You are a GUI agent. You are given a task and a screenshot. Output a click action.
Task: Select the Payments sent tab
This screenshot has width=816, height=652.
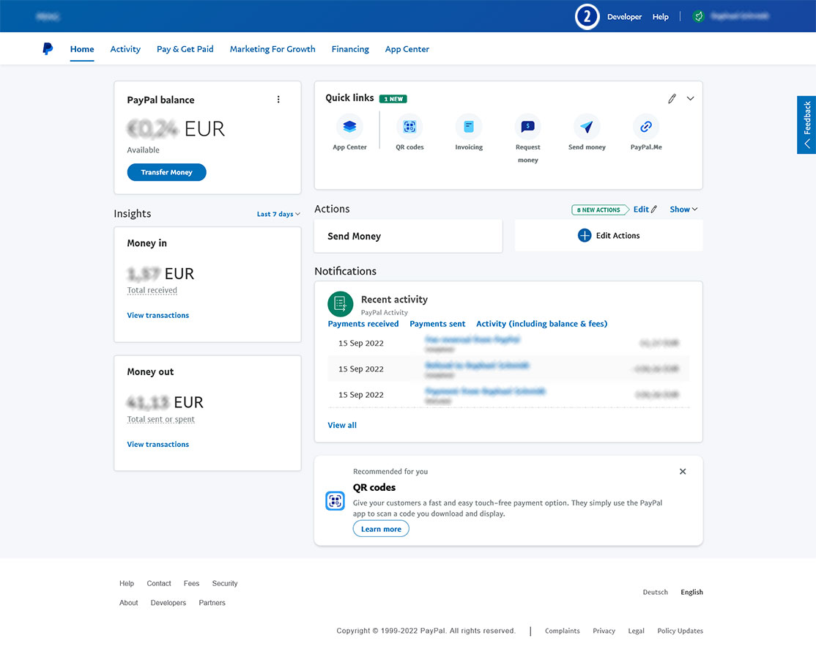point(437,324)
